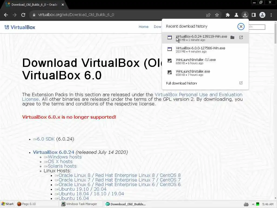Screen dimensions: 277x208
Task: Download 6.0.24 Solaris hosts
Action: (62, 166)
